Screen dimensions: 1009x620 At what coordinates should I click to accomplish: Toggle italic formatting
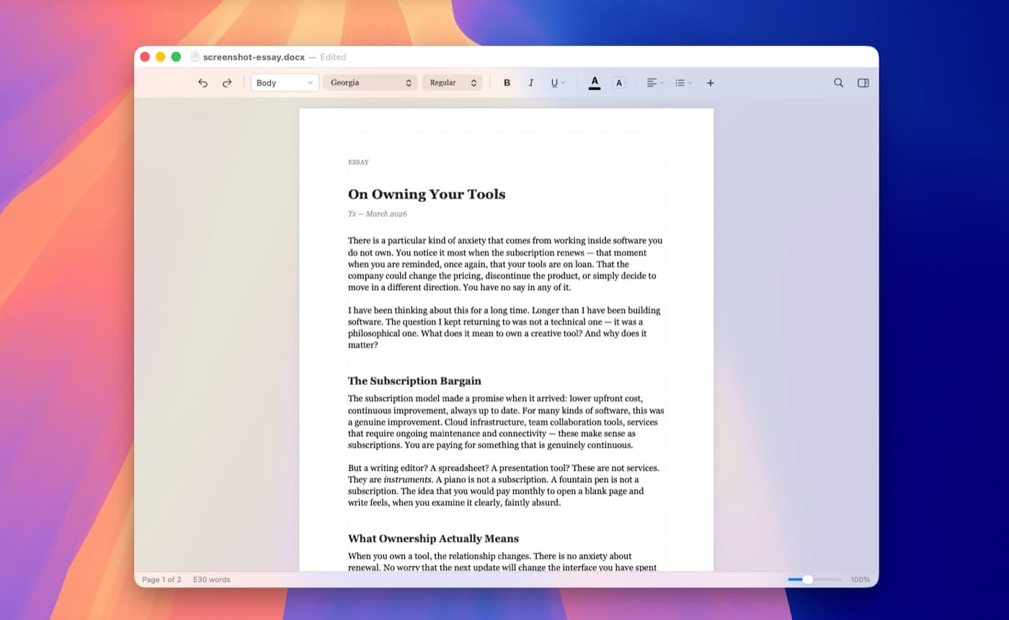pos(531,82)
